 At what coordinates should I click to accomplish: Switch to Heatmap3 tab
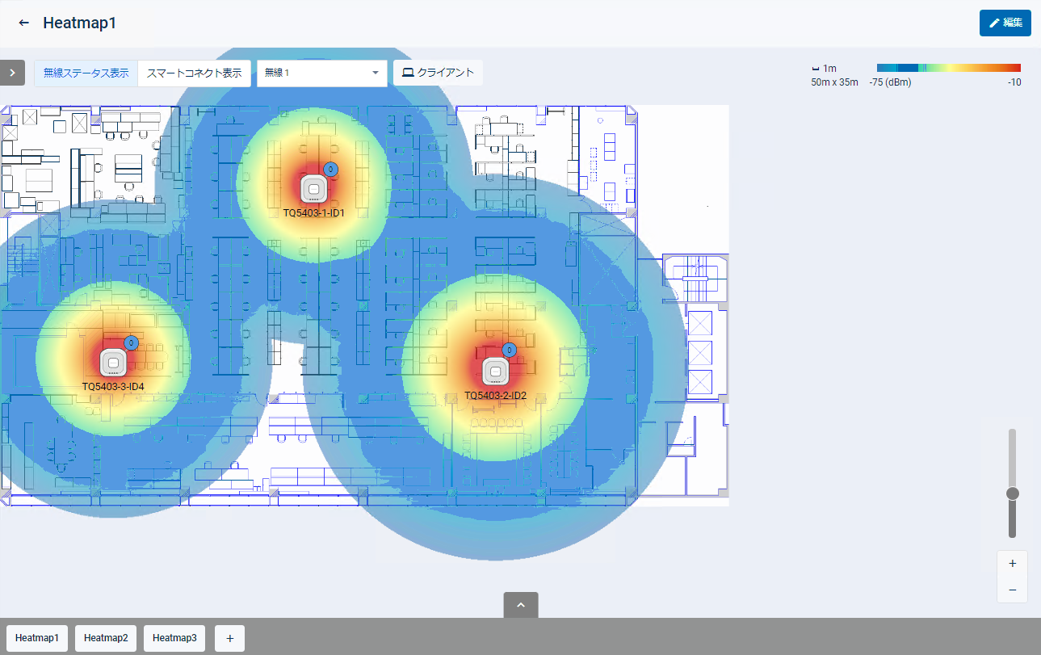point(174,638)
